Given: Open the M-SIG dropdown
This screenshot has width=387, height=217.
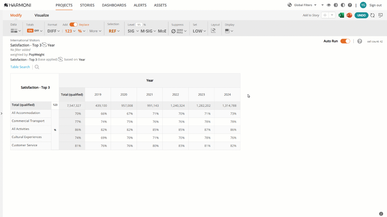Looking at the screenshot, I should coord(148,31).
